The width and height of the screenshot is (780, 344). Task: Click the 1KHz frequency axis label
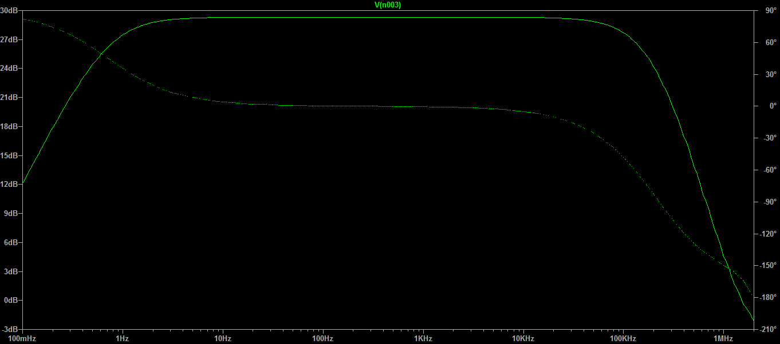[x=423, y=339]
